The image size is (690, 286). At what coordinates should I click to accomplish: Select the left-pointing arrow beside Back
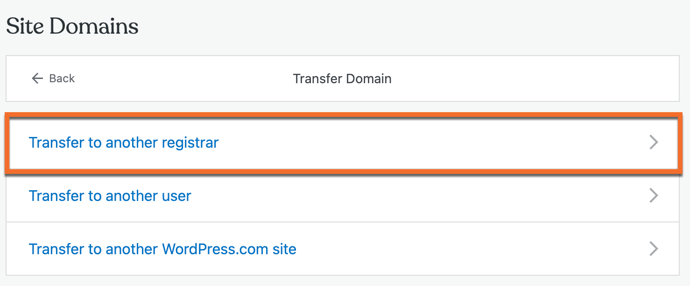click(37, 79)
